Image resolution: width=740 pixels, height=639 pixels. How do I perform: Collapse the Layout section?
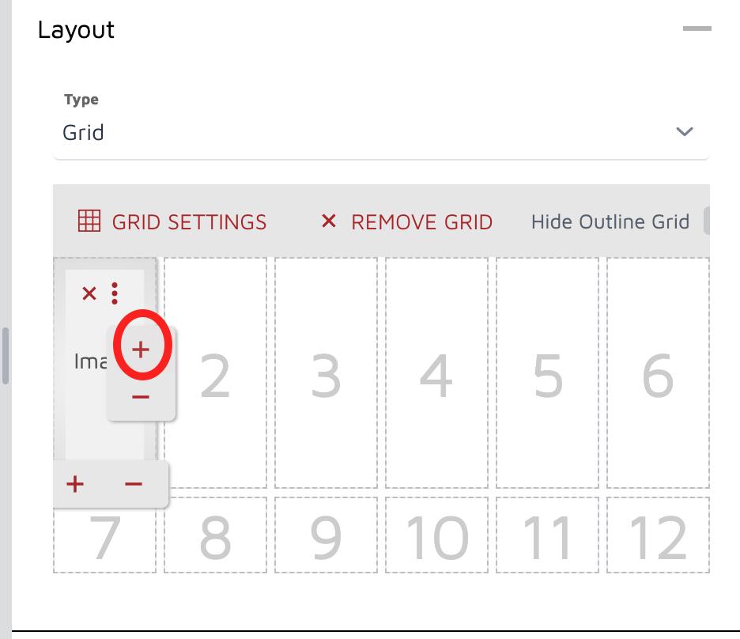[x=697, y=29]
